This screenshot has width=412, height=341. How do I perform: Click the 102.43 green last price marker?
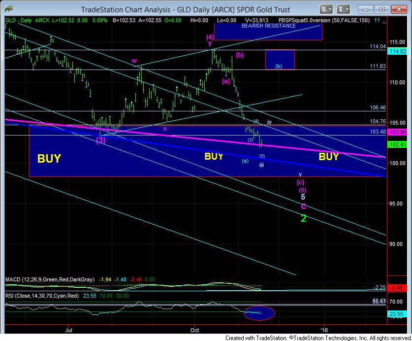click(398, 144)
